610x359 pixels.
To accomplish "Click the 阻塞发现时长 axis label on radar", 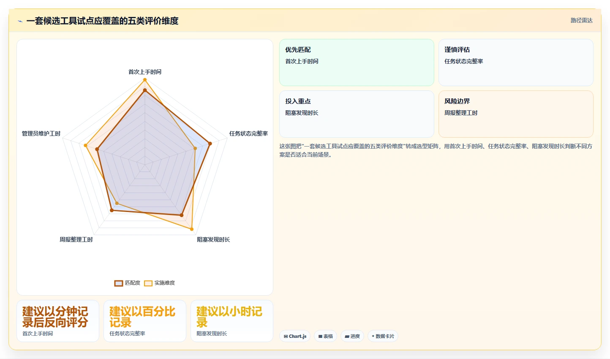I will [213, 239].
